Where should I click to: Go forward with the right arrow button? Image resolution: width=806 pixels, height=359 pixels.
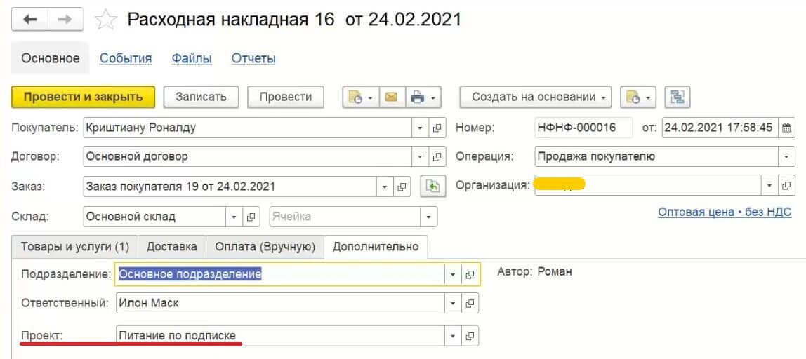pos(66,20)
